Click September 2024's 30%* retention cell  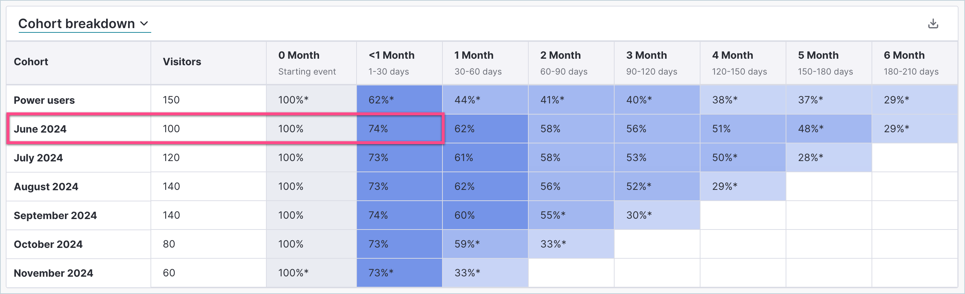(x=639, y=215)
